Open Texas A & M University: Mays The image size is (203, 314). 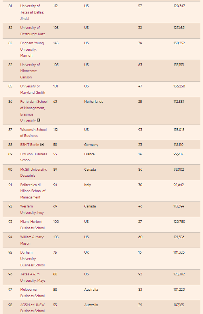pos(33,277)
